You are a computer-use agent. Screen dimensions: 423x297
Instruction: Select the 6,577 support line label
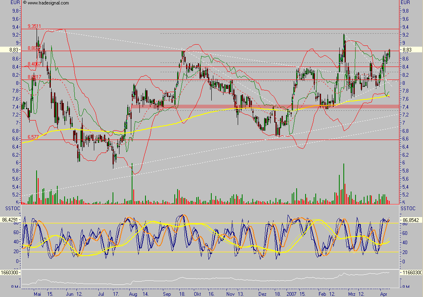[x=33, y=137]
